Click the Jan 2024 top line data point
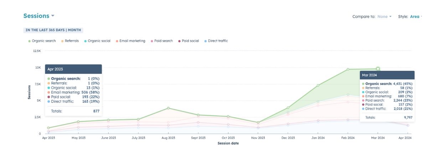The width and height of the screenshot is (439, 158). tap(318, 85)
